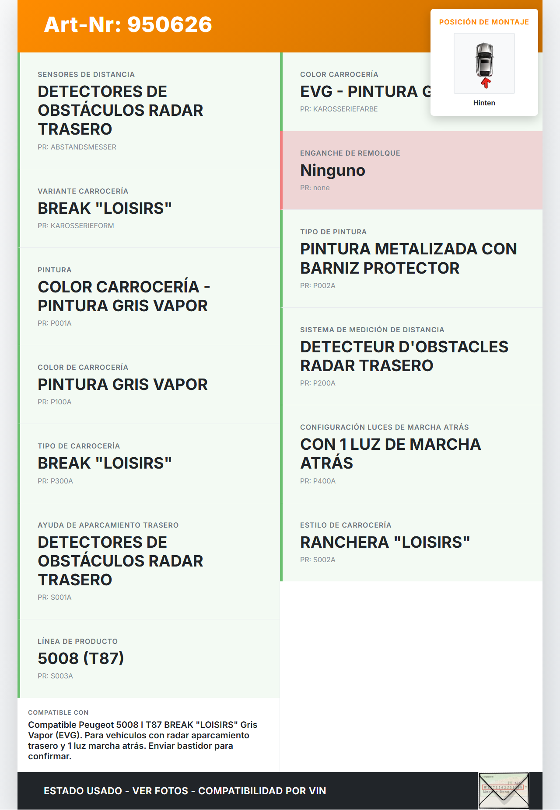Click the PR: P100A 'Pintura Gris Vapor' card
560x810 pixels.
(x=149, y=385)
